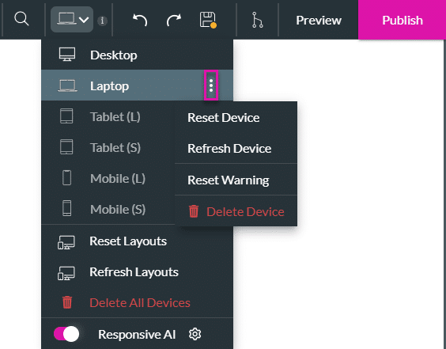The image size is (446, 349).
Task: Open the version branch icon
Action: tap(258, 20)
